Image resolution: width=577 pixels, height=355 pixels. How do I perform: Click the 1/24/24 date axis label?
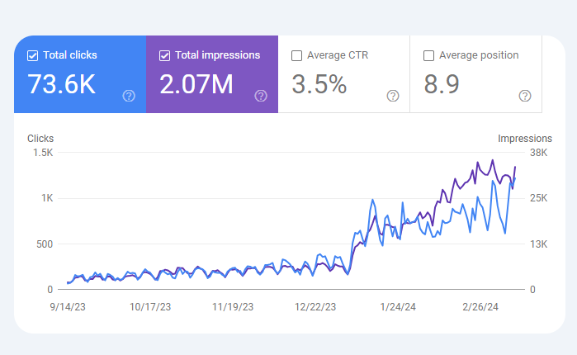(397, 306)
